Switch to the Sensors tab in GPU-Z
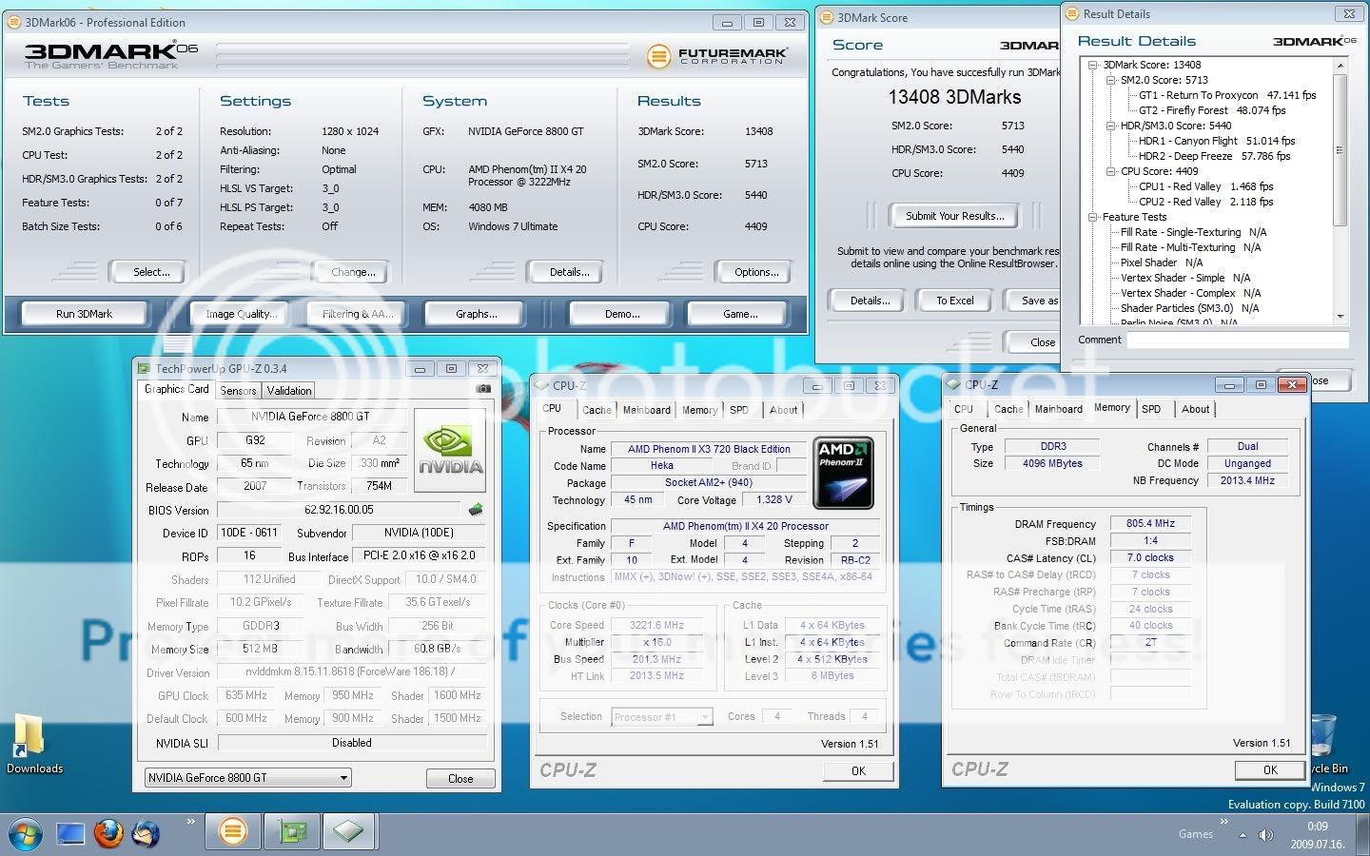Screen dimensions: 1370x856 (x=238, y=391)
